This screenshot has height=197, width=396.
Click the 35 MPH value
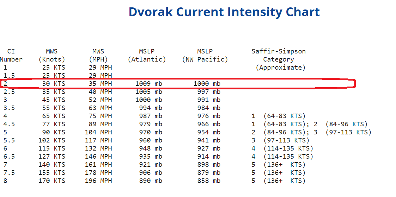[100, 84]
